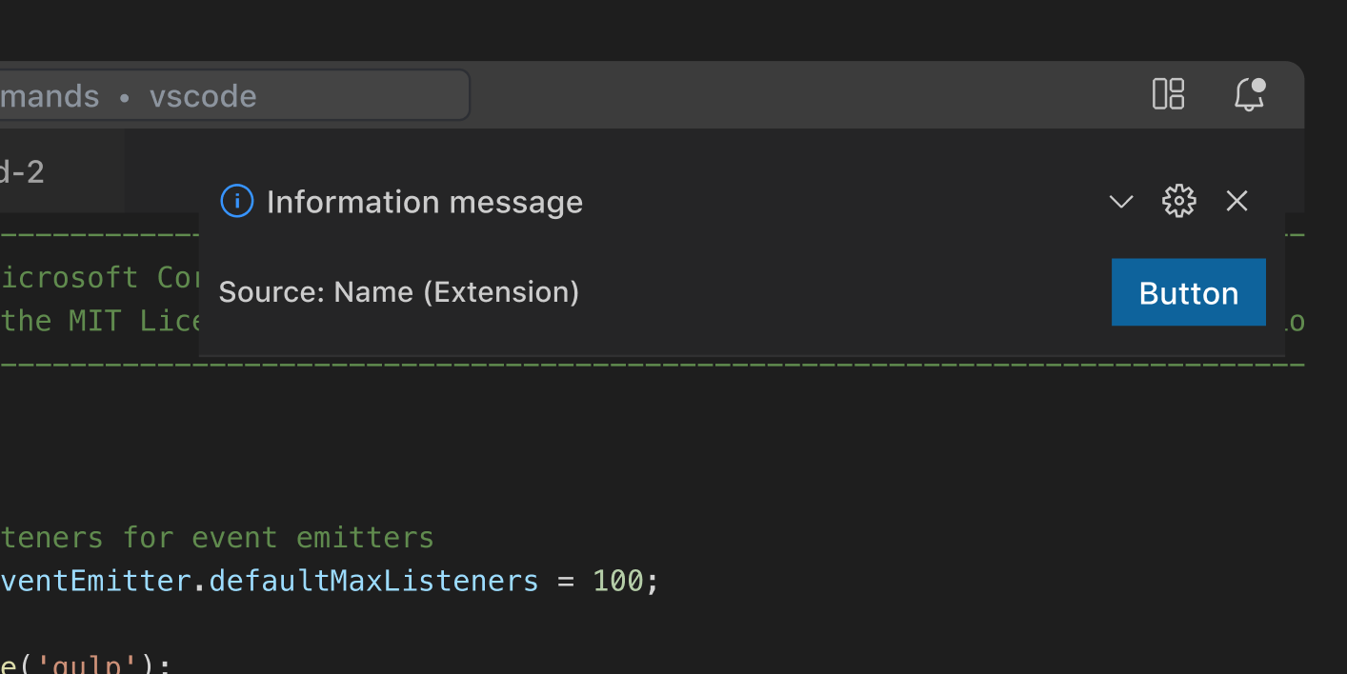The height and width of the screenshot is (674, 1347).
Task: Dismiss the notification with the X icon
Action: (x=1236, y=201)
